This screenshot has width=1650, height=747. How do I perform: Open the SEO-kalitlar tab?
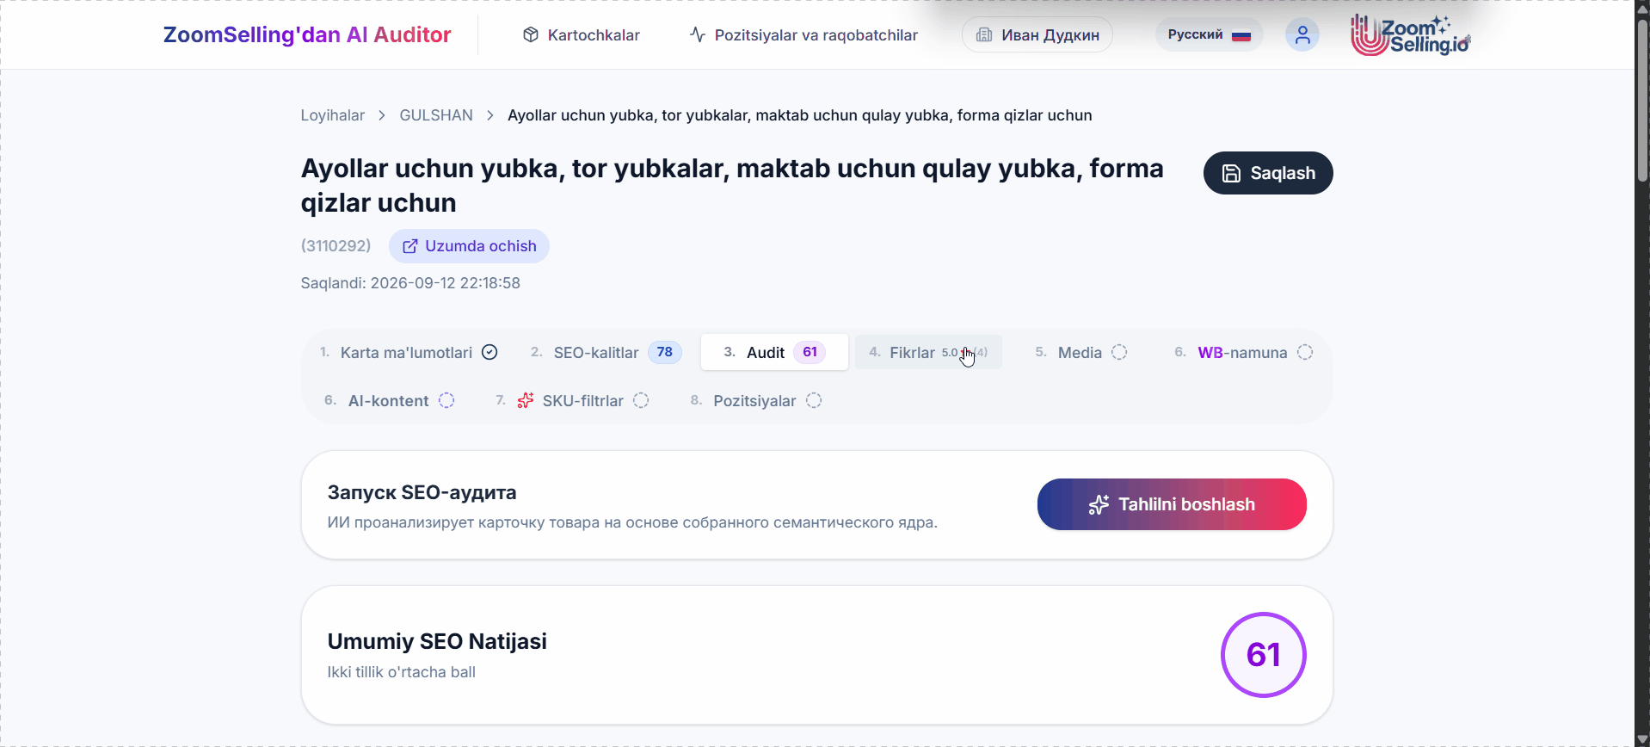pyautogui.click(x=606, y=352)
